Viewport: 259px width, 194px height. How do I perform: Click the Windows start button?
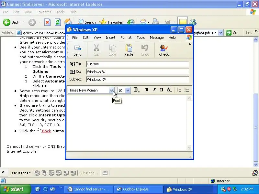[x=15, y=189]
